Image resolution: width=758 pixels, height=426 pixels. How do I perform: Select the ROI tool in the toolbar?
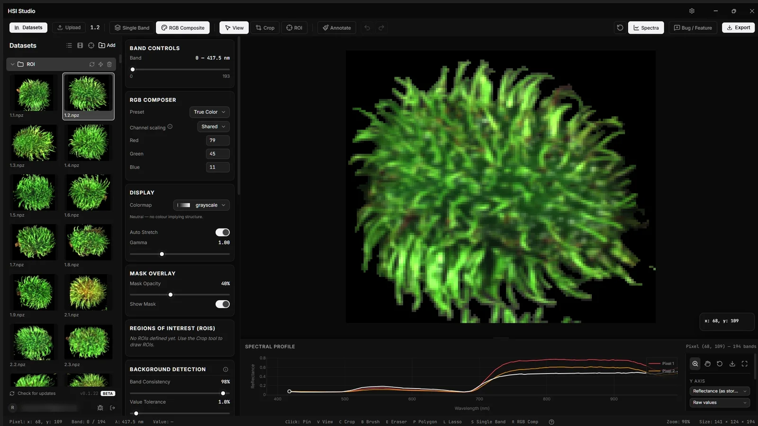pos(294,28)
